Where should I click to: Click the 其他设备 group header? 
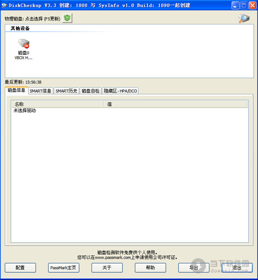pyautogui.click(x=20, y=28)
